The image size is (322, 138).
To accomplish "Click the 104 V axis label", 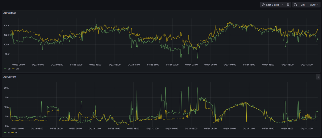I will coord(6,25).
